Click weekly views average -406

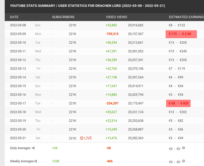[x=109, y=161]
